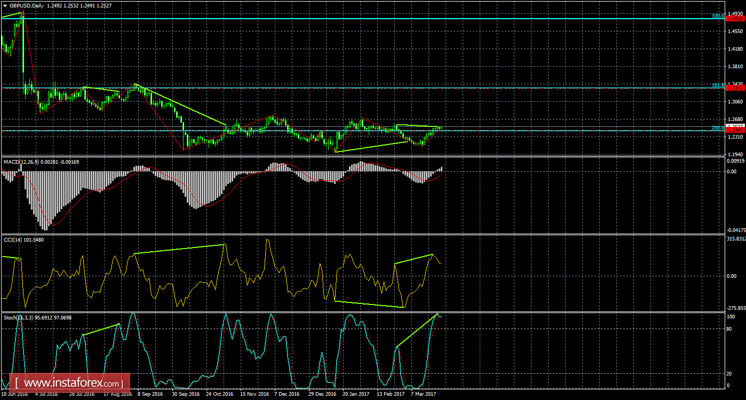Click the 7 Mar 2017 date label
Screen dimensions: 746x400
click(424, 394)
